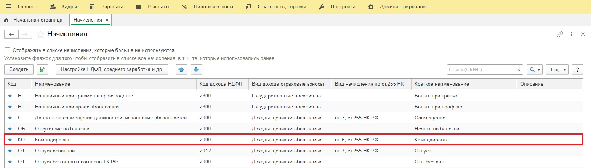Create new accrual by copying icon
The width and height of the screenshot is (591, 168).
pyautogui.click(x=42, y=69)
